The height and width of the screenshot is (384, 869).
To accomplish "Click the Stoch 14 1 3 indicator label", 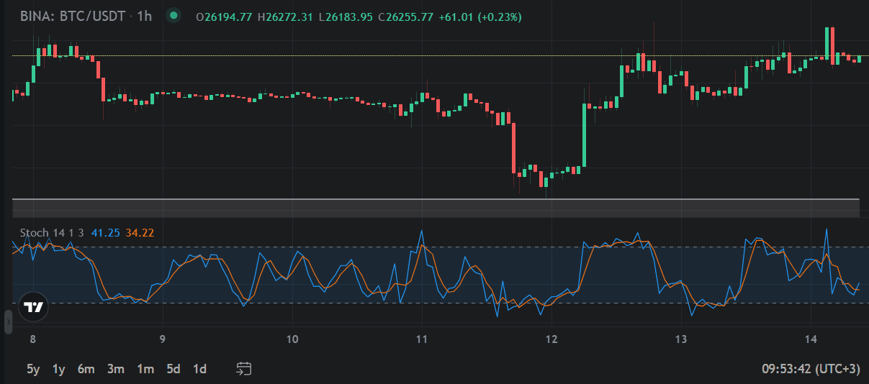I will click(x=53, y=232).
